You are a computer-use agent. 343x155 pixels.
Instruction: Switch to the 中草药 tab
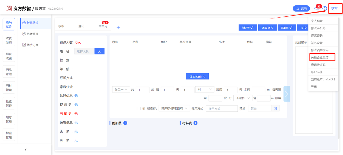click(103, 26)
